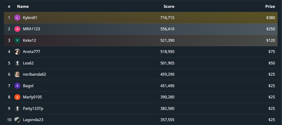Click the Prize column header
282x125 pixels.
coord(270,7)
